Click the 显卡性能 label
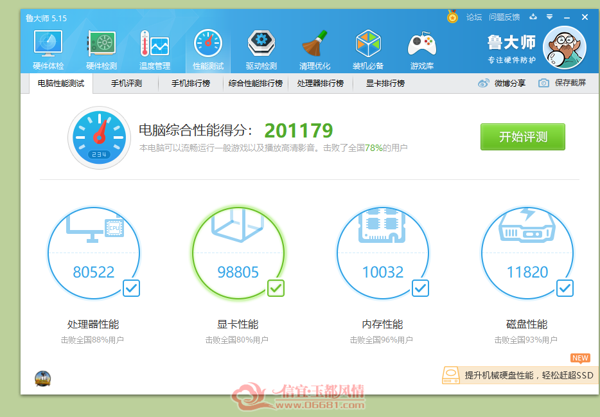600x417 pixels. pyautogui.click(x=238, y=324)
